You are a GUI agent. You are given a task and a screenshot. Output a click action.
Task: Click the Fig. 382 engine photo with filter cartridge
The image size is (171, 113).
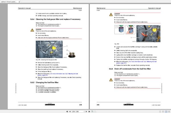pyautogui.click(x=148, y=33)
